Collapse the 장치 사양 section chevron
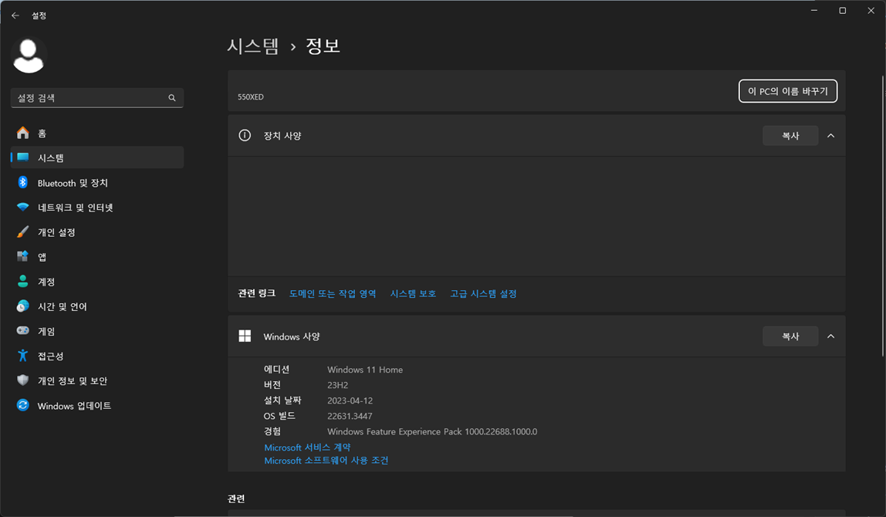The image size is (886, 517). pyautogui.click(x=830, y=136)
